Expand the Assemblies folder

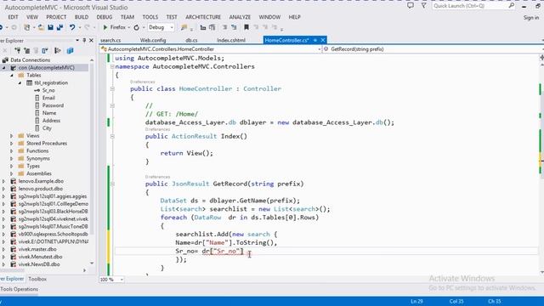(11, 173)
